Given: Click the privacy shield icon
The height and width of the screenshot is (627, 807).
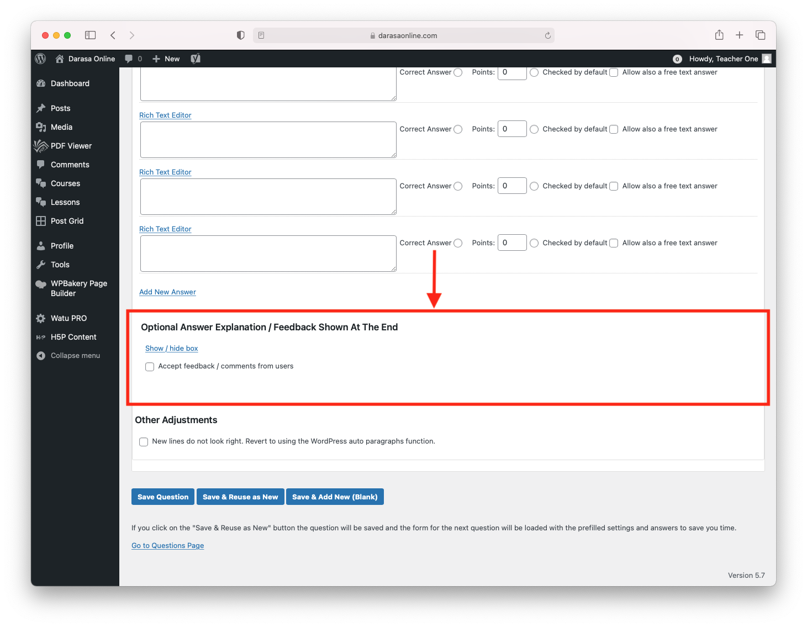Looking at the screenshot, I should coord(240,35).
